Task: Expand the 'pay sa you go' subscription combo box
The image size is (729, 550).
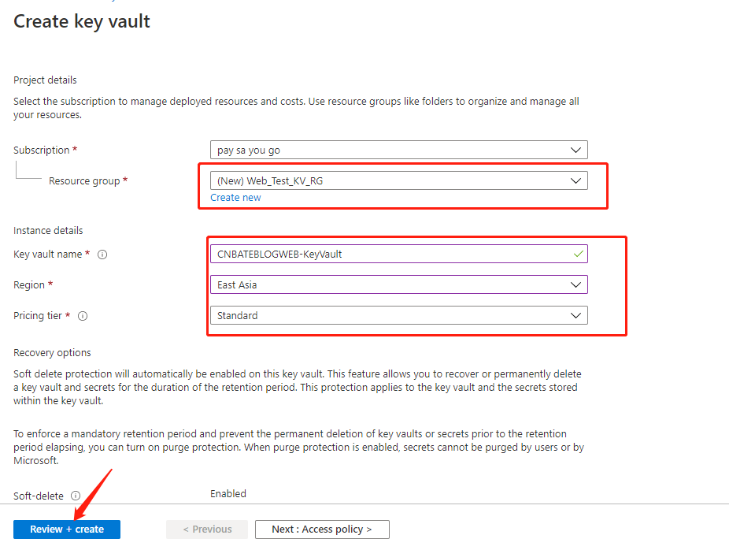Action: (399, 150)
